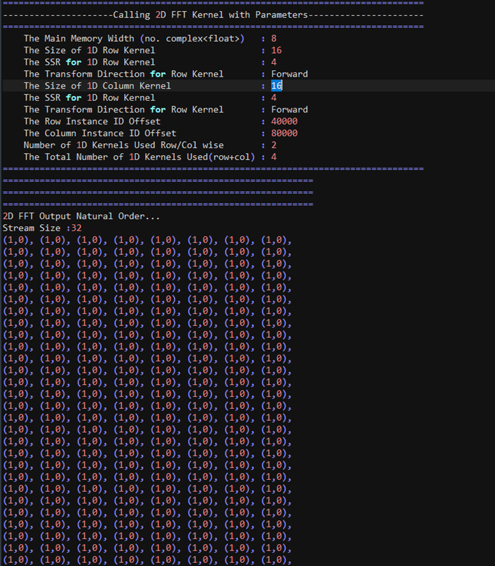Click the value 40000
The image size is (495, 566).
pyautogui.click(x=284, y=121)
